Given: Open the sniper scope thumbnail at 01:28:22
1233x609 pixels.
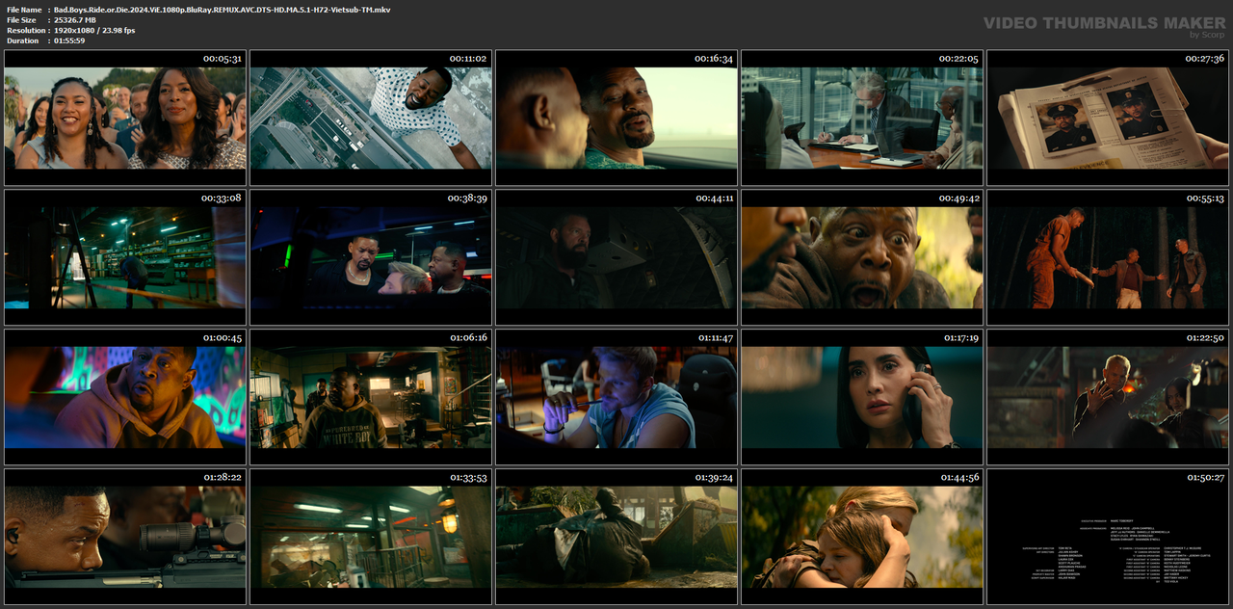Looking at the screenshot, I should [125, 537].
